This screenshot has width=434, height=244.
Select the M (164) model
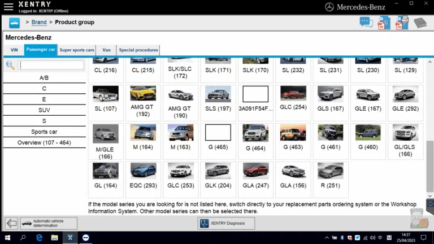tap(143, 141)
